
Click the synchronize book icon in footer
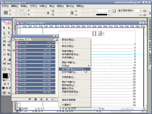tap(30, 99)
